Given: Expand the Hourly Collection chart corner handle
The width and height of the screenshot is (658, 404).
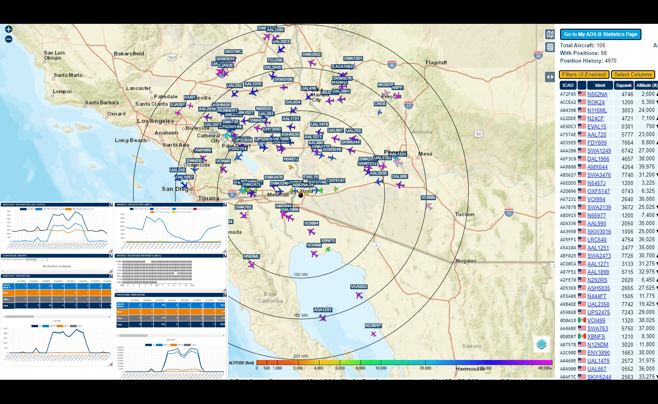Looking at the screenshot, I should (x=225, y=251).
